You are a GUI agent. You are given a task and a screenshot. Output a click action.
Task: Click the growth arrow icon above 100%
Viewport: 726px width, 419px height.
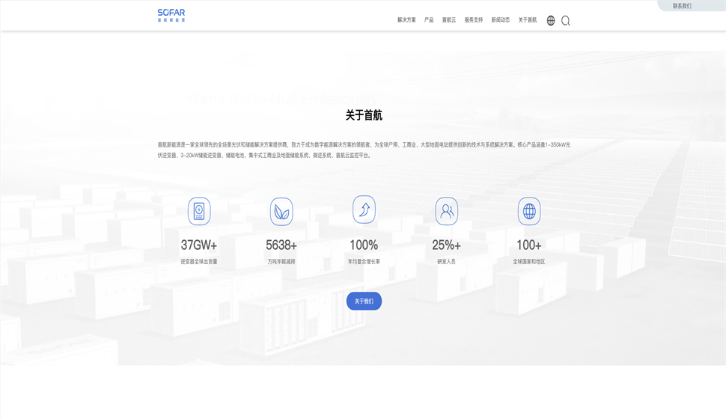[364, 209]
